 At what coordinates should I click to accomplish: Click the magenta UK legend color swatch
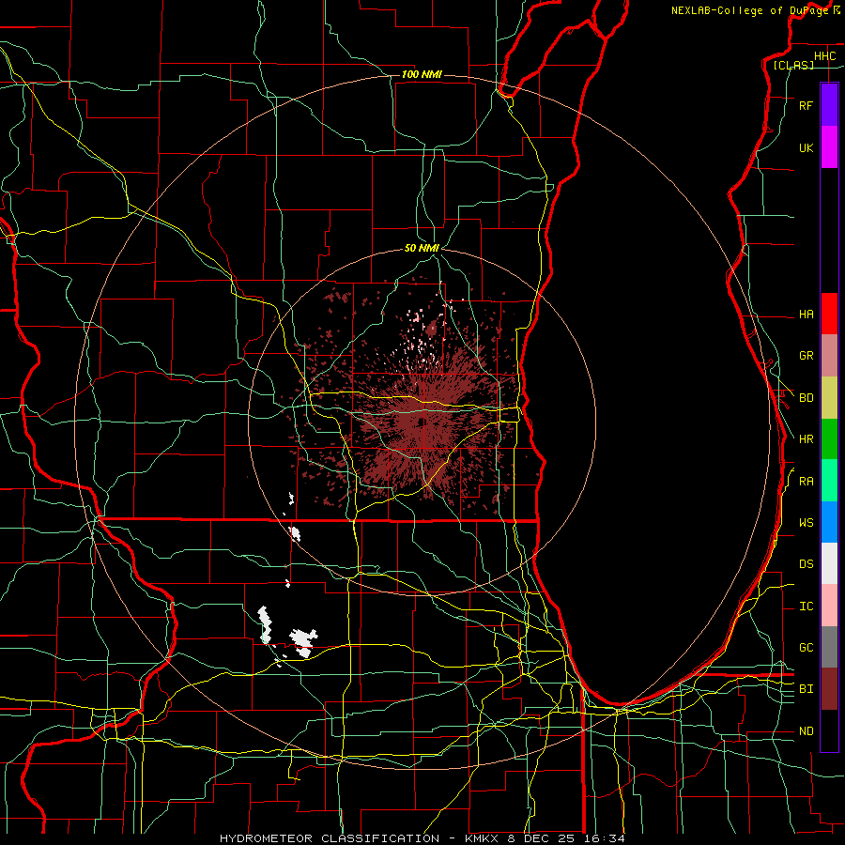(x=829, y=147)
